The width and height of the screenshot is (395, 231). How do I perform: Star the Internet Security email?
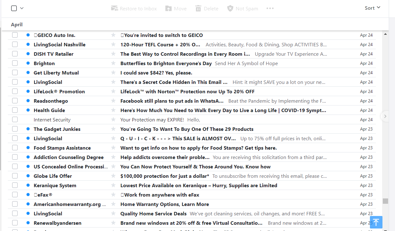tap(113, 120)
